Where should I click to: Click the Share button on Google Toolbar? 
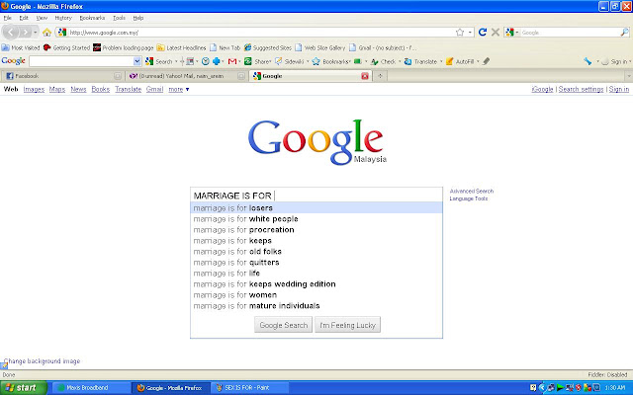point(258,61)
